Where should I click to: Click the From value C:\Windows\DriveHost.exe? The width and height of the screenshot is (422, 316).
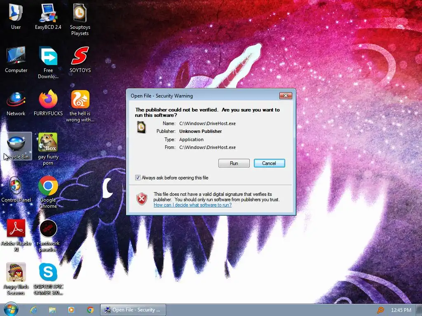coord(207,147)
